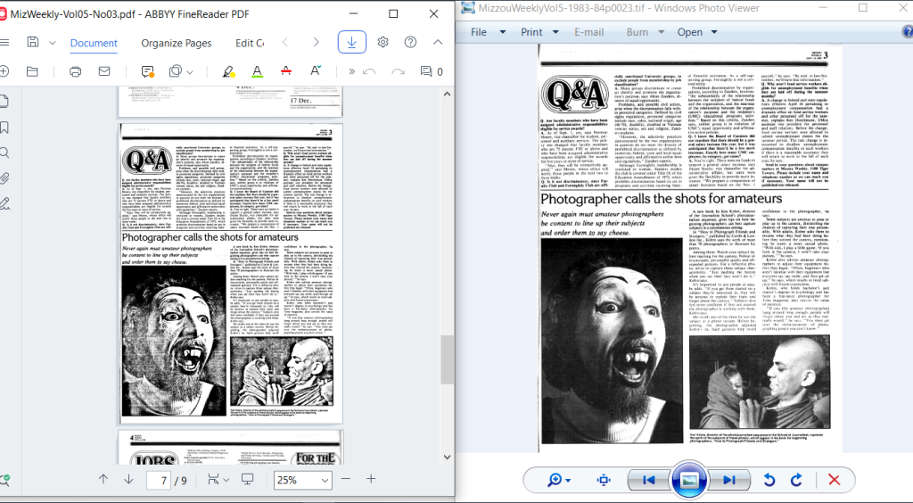The width and height of the screenshot is (913, 503).
Task: Click the underline text tool icon
Action: (257, 71)
